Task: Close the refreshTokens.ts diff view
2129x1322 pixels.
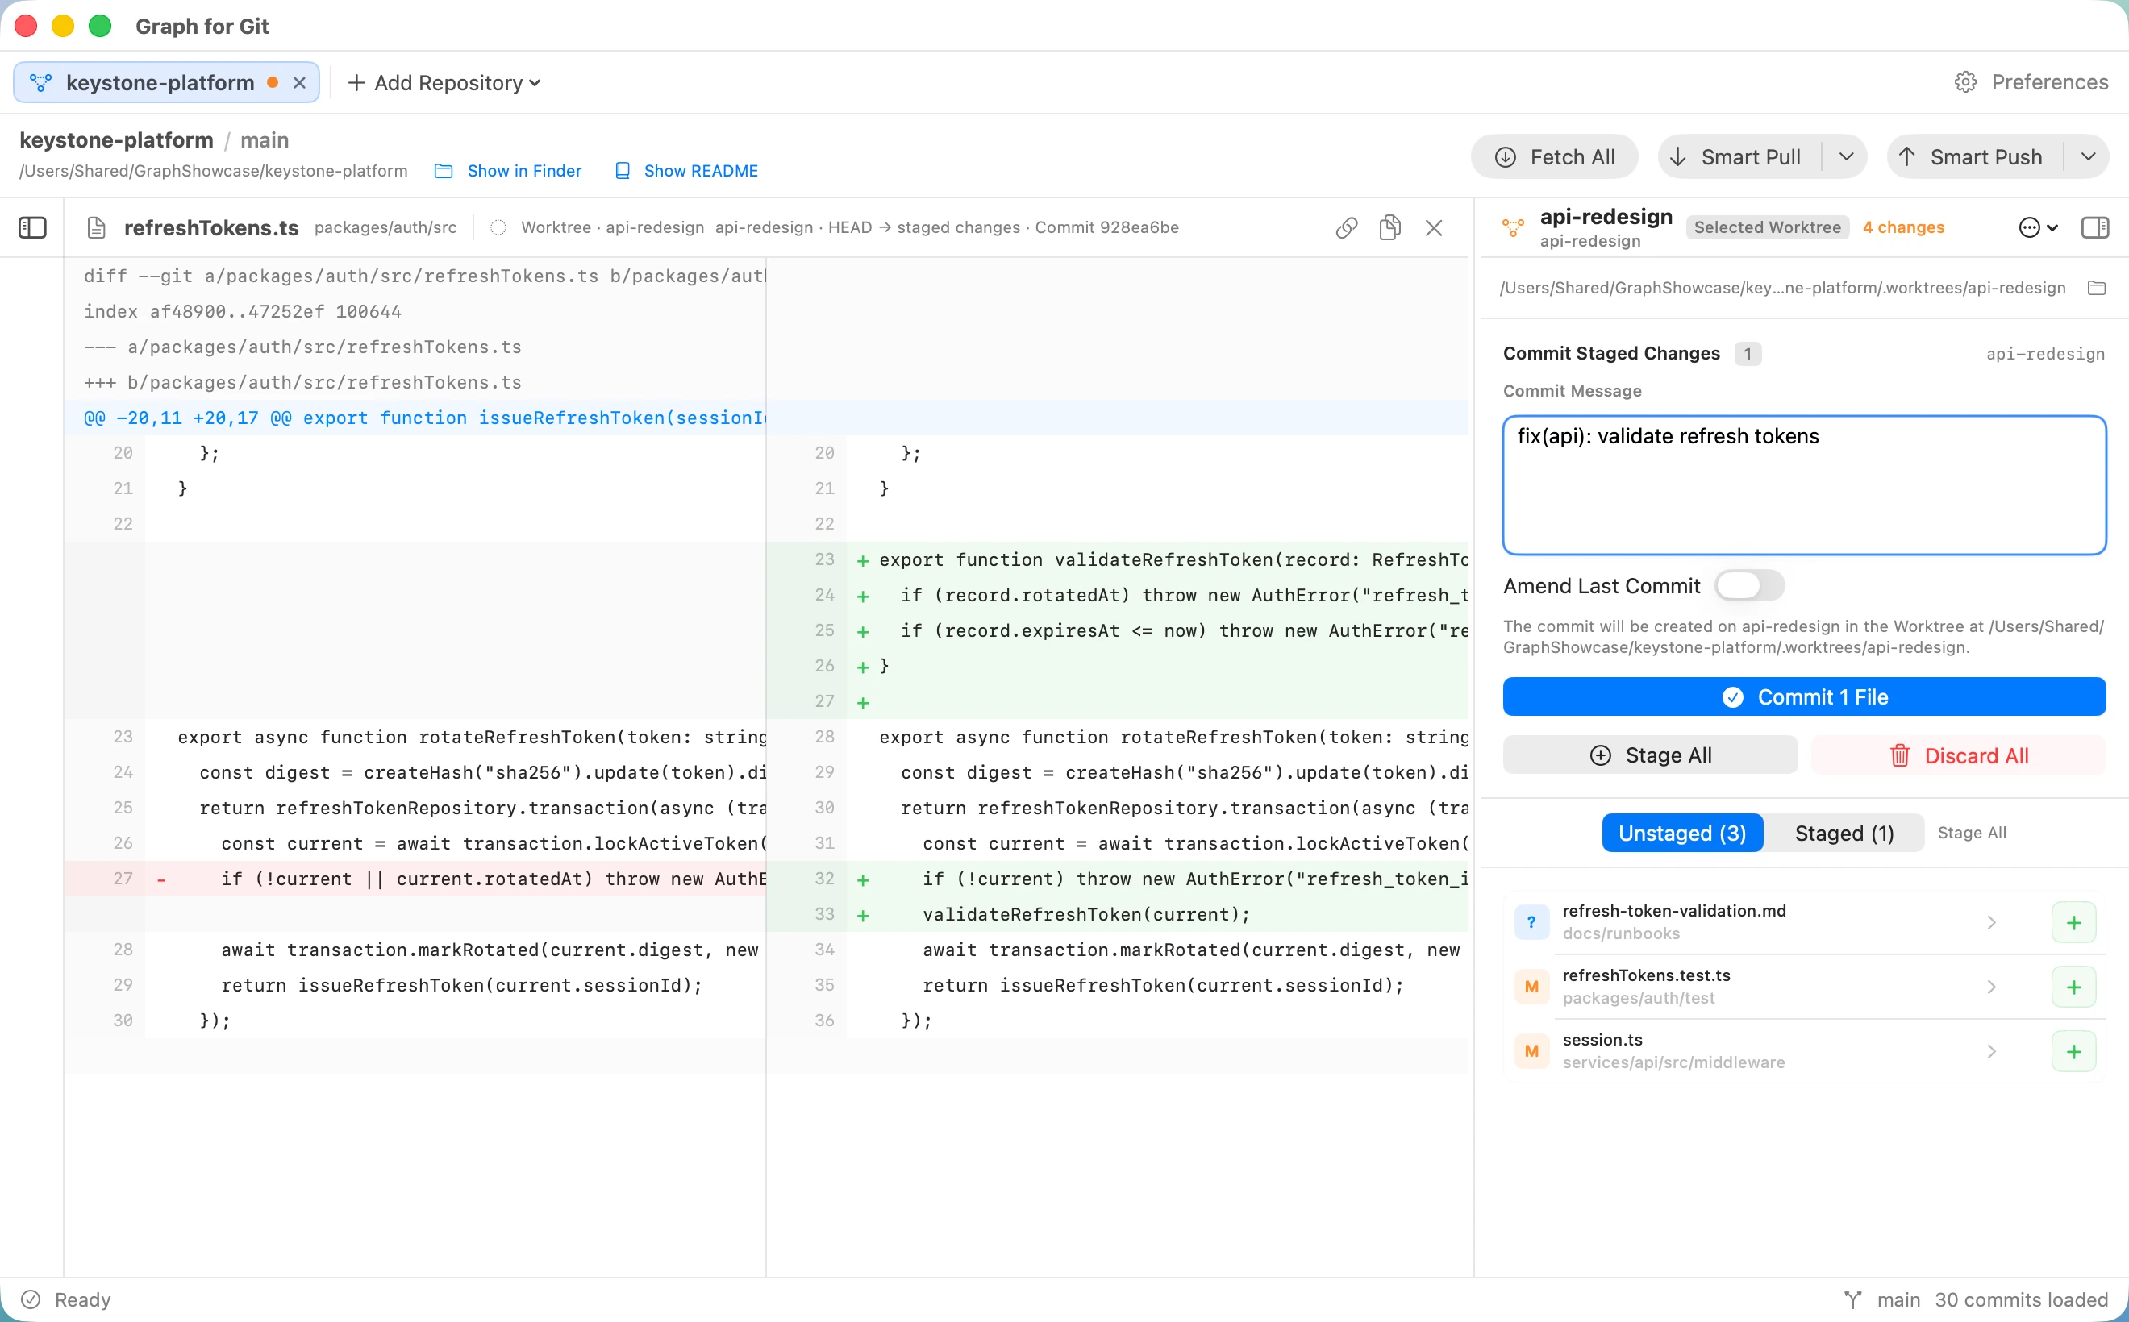Action: pyautogui.click(x=1433, y=228)
